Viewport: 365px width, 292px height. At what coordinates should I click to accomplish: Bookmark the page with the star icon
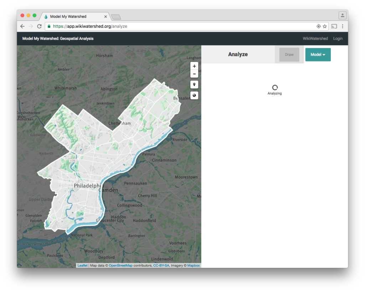pyautogui.click(x=325, y=26)
